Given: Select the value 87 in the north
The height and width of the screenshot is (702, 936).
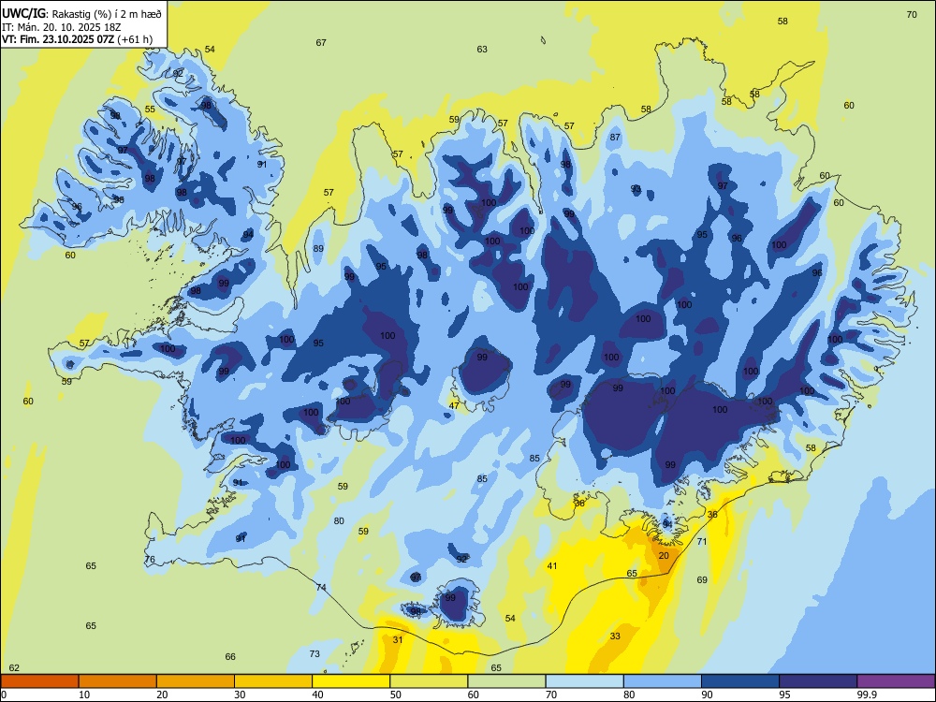Looking at the screenshot, I should [616, 138].
